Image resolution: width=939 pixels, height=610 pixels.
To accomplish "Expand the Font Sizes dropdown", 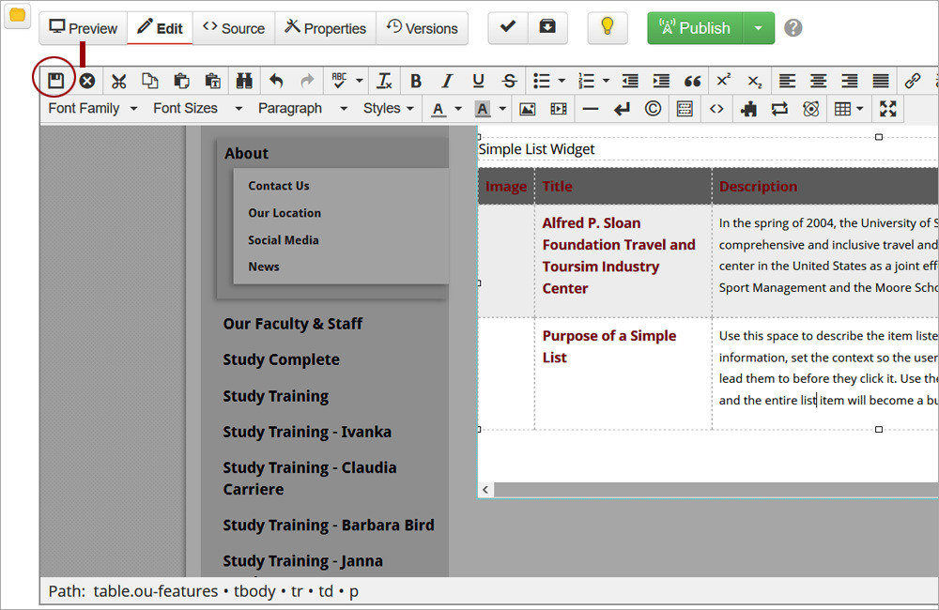I will click(x=197, y=109).
